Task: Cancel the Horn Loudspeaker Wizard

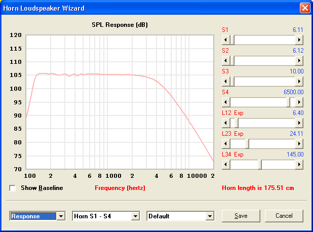Action: click(284, 216)
